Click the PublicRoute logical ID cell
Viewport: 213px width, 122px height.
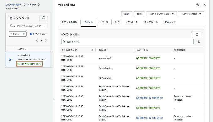pyautogui.click(x=105, y=68)
